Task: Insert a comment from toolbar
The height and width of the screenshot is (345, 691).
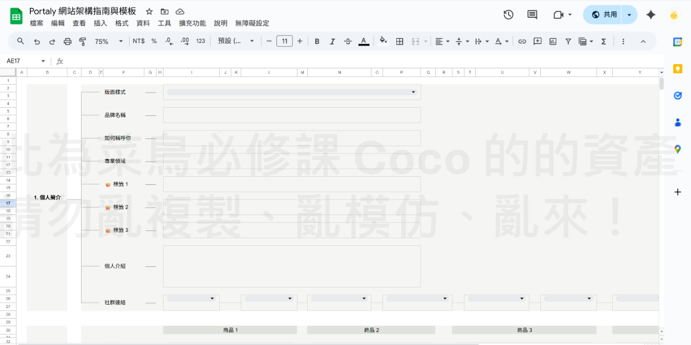Action: 538,41
